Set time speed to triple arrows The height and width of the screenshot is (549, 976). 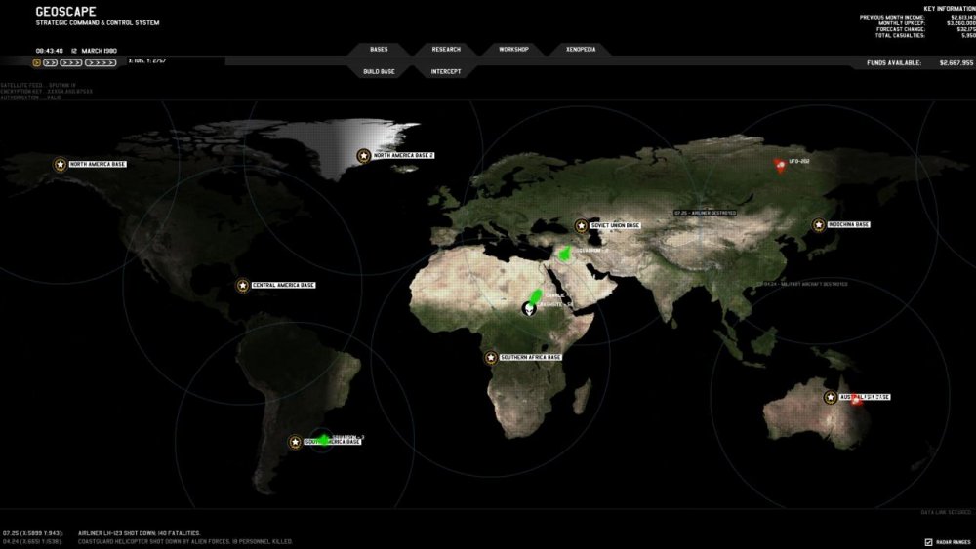[71, 62]
